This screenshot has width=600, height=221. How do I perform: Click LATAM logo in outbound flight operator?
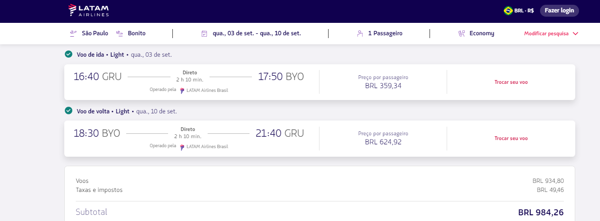182,90
